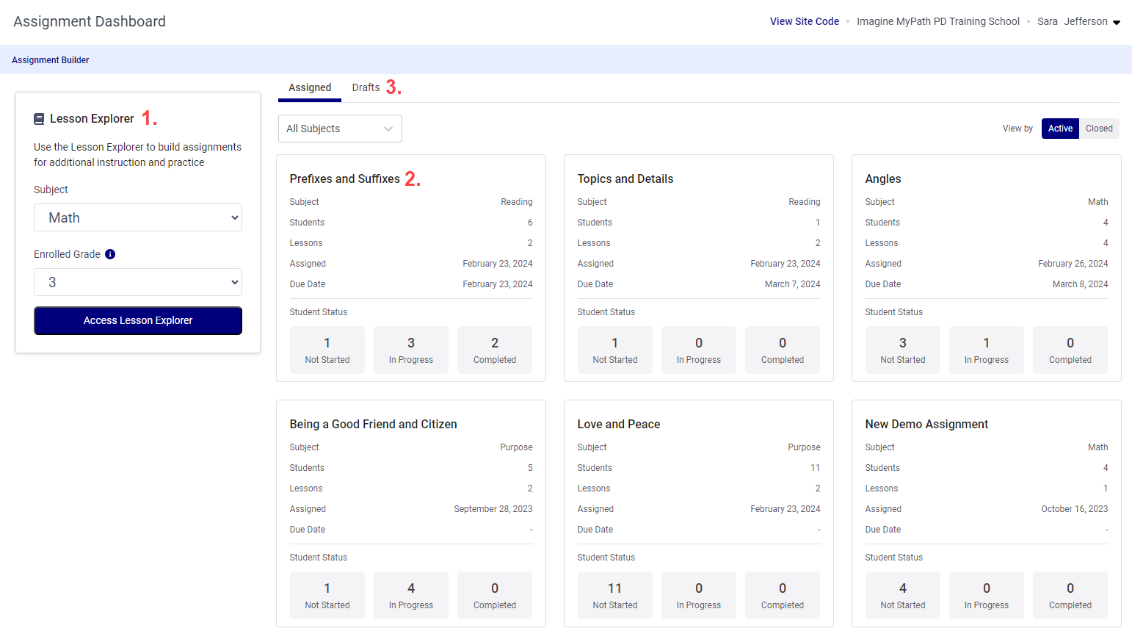The image size is (1132, 631).
Task: Switch to the Drafts tab
Action: point(366,87)
